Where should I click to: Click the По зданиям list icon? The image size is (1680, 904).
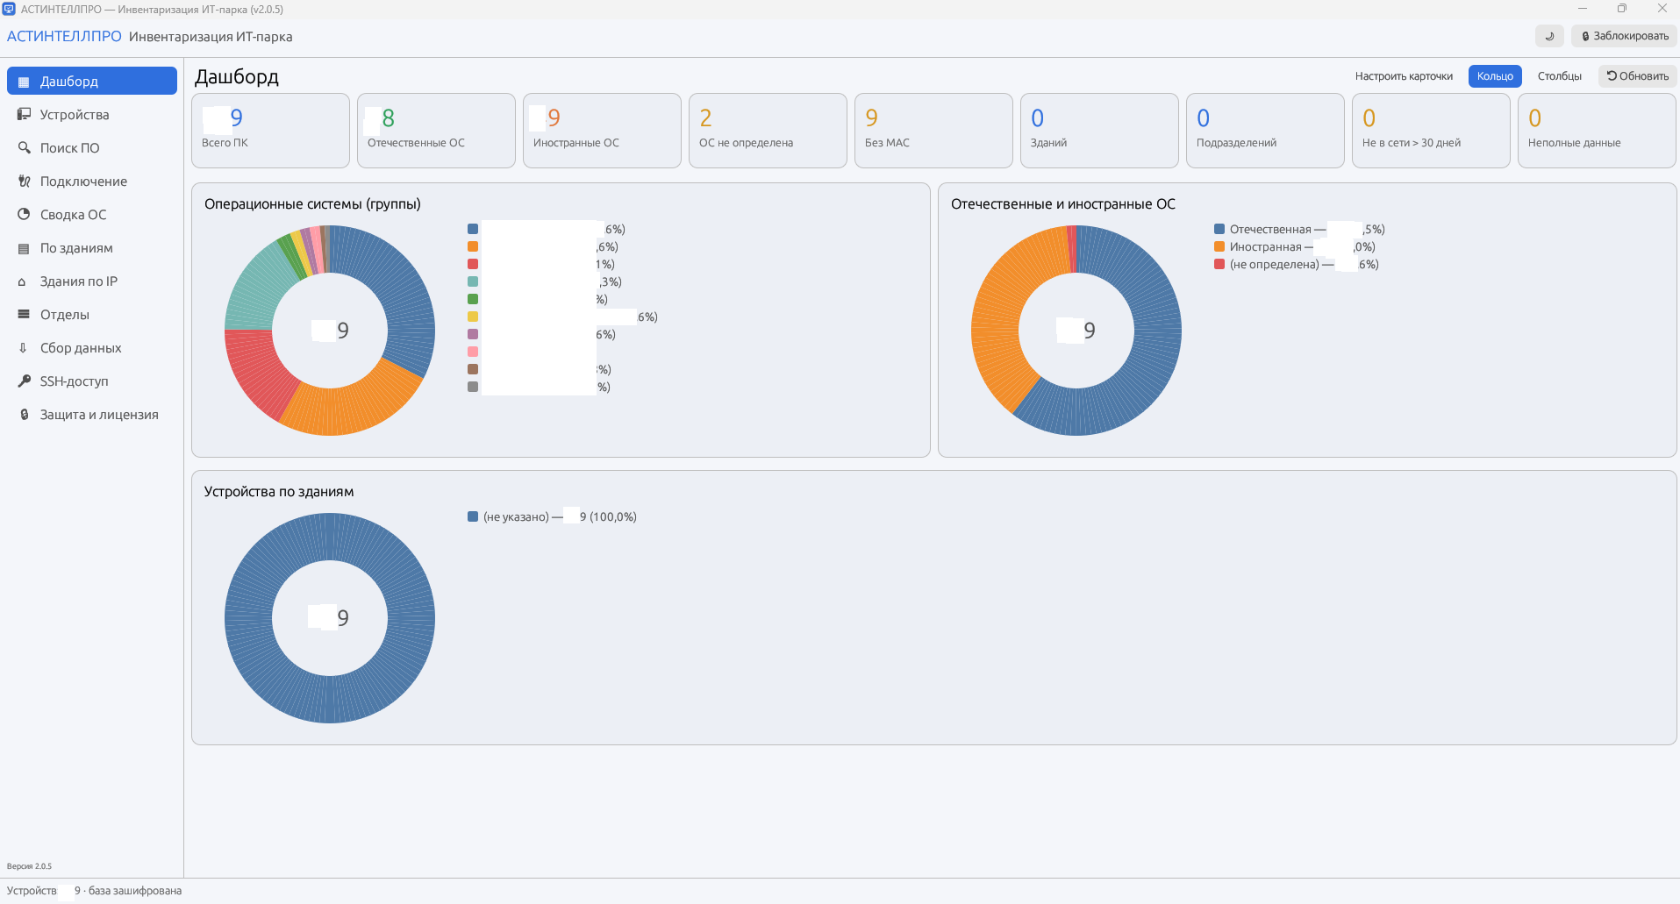coord(24,248)
